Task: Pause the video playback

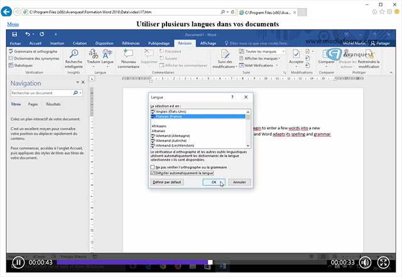Action: pos(18,263)
